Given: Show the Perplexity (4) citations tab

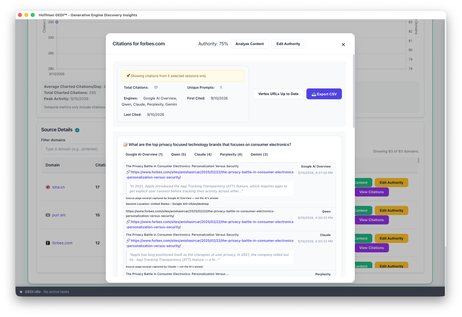Looking at the screenshot, I should (x=231, y=154).
